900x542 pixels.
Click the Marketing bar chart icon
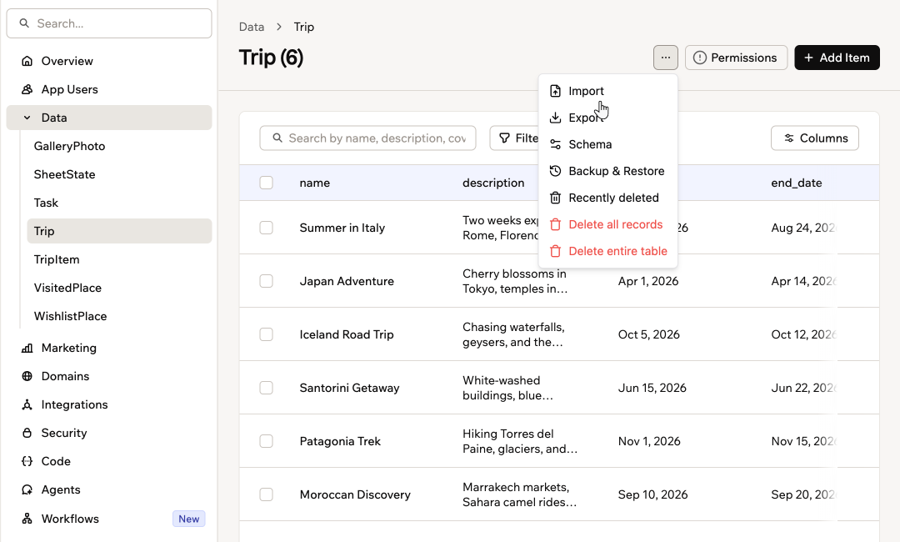27,348
